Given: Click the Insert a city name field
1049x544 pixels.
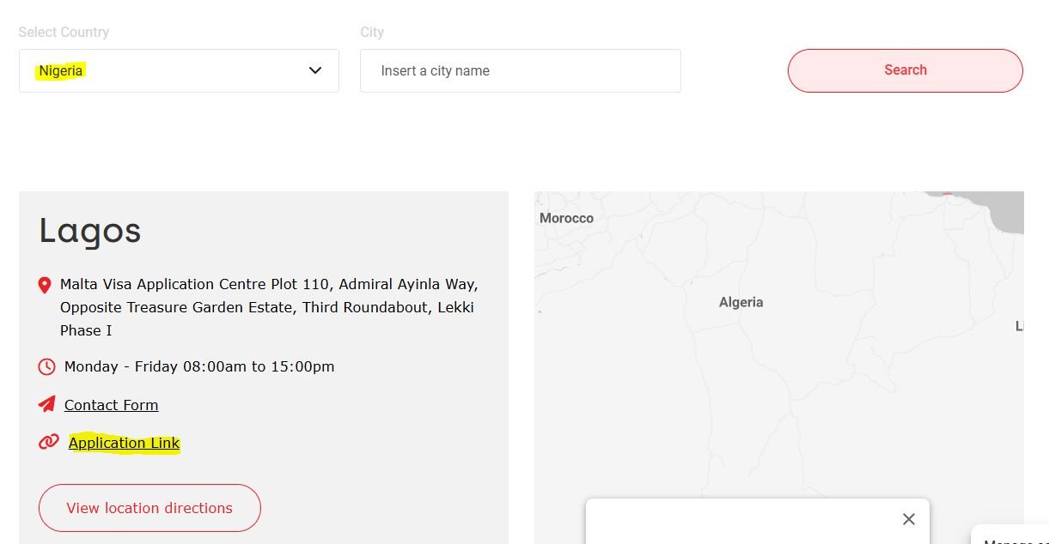Looking at the screenshot, I should click(520, 70).
